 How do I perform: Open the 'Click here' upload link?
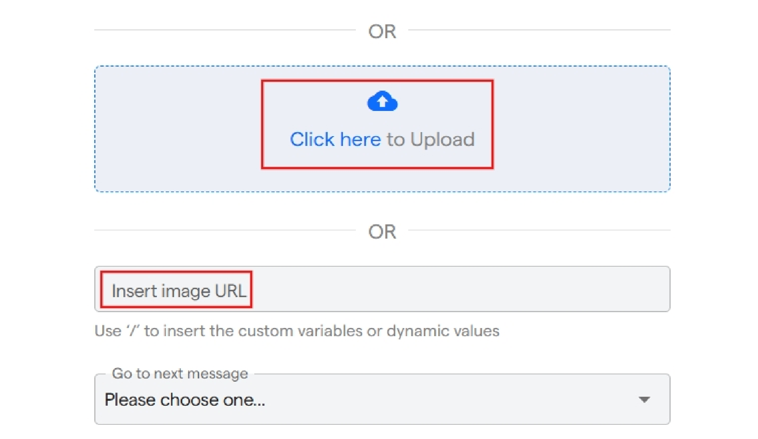336,139
